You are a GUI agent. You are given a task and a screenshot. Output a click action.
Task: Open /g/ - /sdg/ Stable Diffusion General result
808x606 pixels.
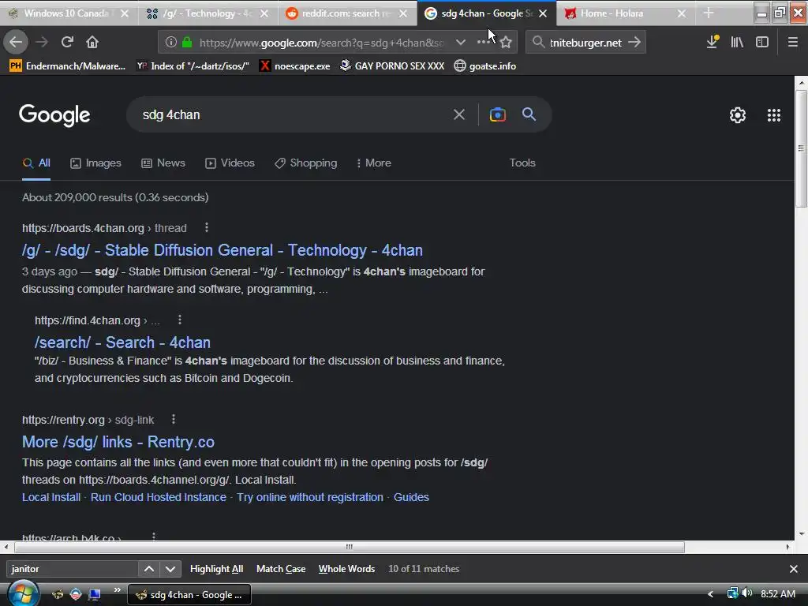222,250
